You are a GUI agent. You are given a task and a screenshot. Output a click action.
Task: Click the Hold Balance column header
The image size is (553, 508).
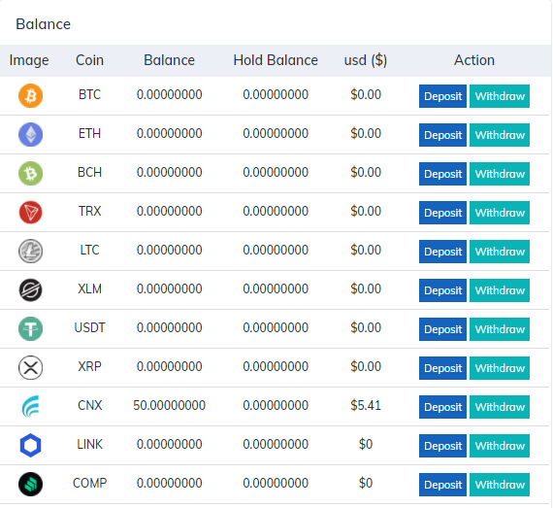tap(276, 60)
